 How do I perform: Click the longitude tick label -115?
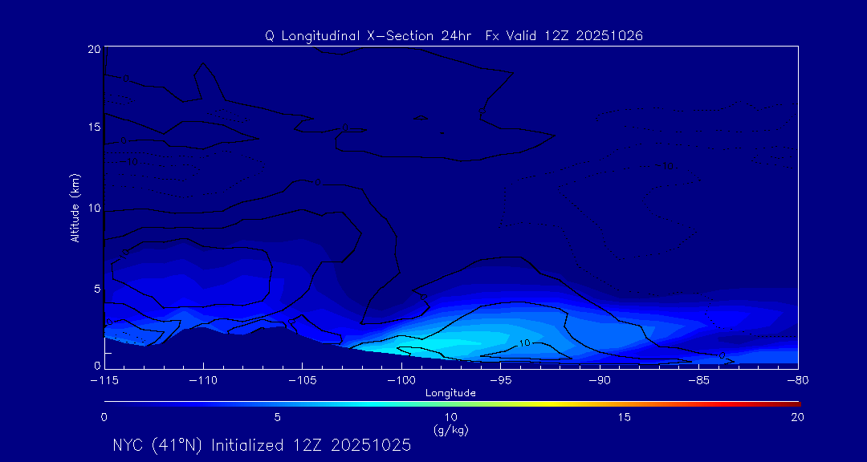tap(104, 380)
